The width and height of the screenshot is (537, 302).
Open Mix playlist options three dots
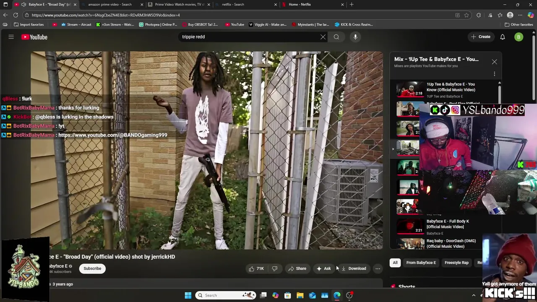pyautogui.click(x=494, y=74)
